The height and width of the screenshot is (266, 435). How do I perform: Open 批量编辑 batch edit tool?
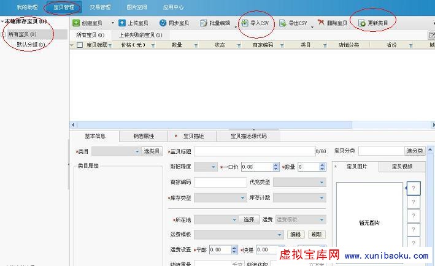[215, 23]
